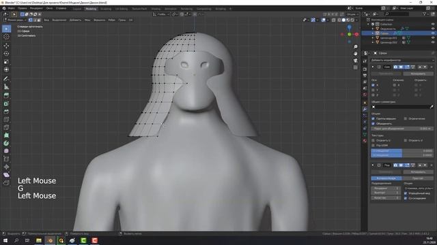The height and width of the screenshot is (245, 437).
Task: Switch to vertex select mode
Action: [x=30, y=20]
